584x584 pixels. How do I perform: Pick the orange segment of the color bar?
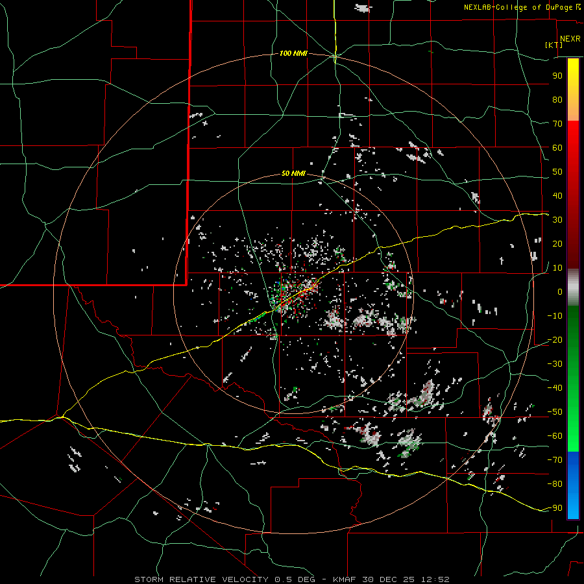click(573, 108)
